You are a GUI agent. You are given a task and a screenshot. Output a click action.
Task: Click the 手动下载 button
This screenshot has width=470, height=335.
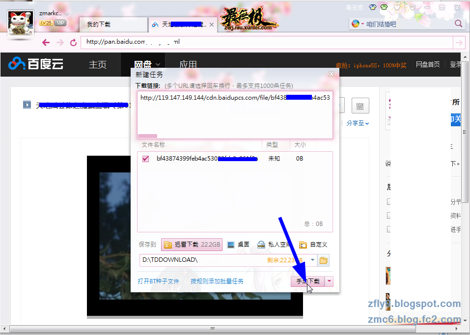coord(308,281)
